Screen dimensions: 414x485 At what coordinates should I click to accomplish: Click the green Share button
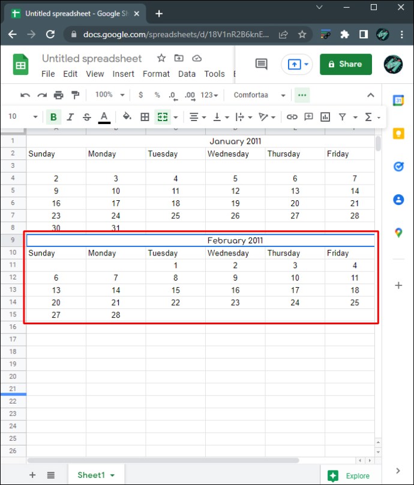[346, 64]
